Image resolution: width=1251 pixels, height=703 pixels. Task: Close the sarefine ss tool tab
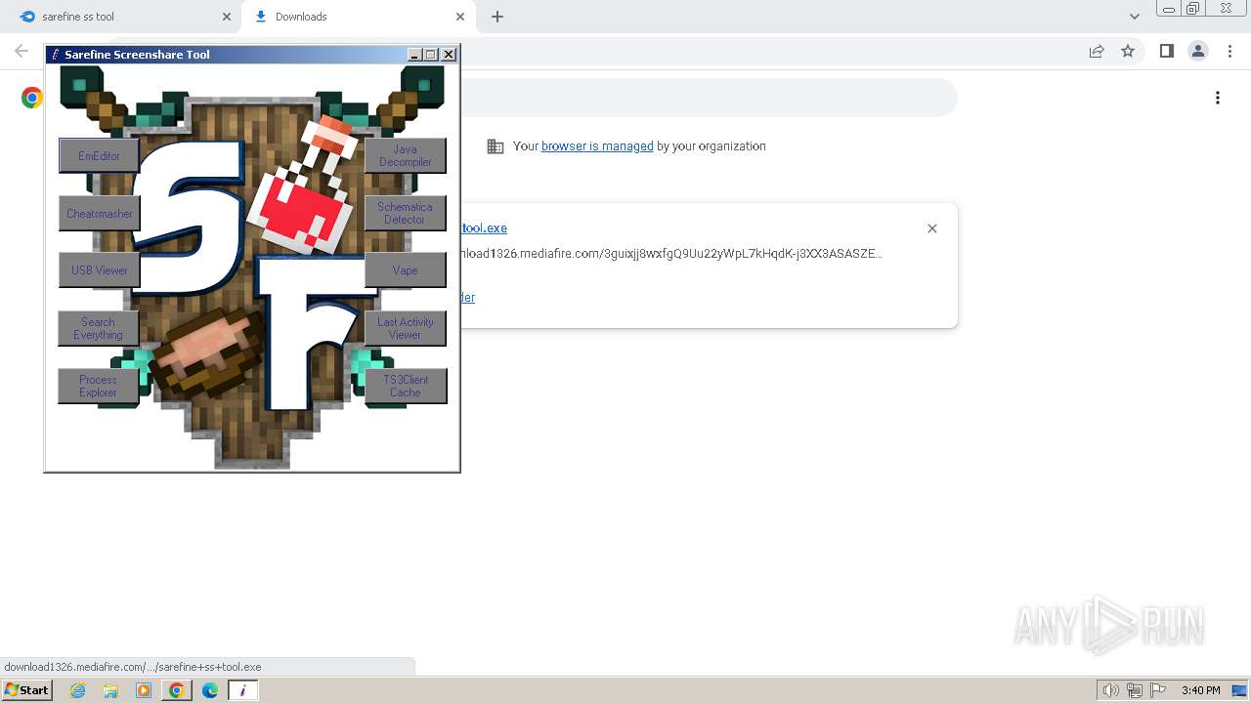pos(227,17)
